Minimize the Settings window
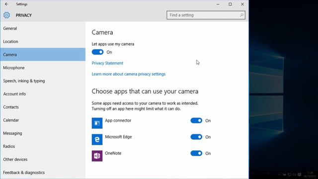The height and width of the screenshot is (179, 318). (218, 4)
